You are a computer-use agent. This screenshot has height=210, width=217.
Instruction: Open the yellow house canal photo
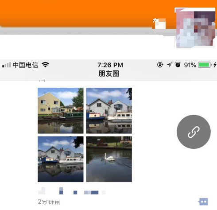pyautogui.click(x=61, y=111)
